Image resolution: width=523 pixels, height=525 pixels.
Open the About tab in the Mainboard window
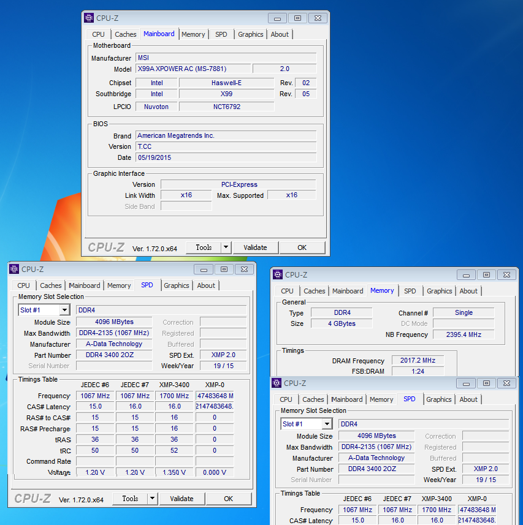point(280,34)
